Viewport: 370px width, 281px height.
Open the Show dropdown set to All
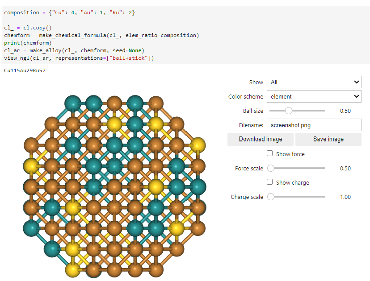(314, 82)
